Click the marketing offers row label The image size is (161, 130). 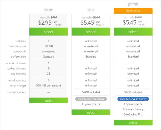tap(17, 92)
